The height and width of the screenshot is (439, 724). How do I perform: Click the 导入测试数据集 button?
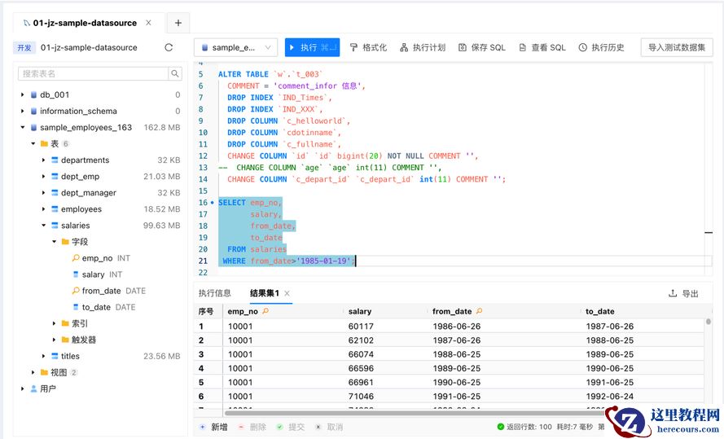pos(676,47)
